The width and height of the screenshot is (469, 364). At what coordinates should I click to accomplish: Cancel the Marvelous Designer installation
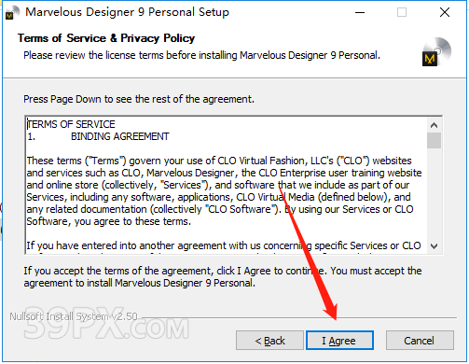tap(420, 341)
